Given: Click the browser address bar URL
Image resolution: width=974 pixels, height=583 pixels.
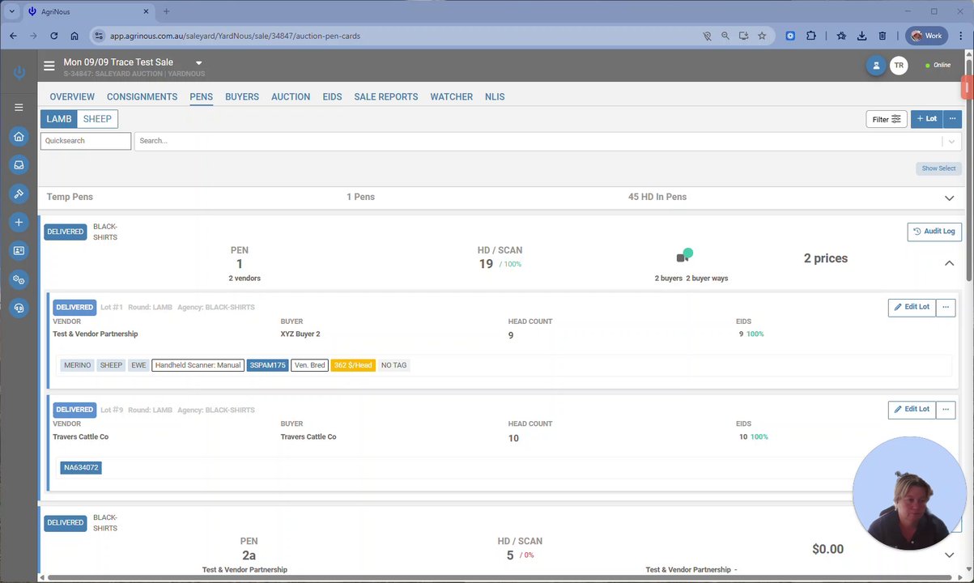Looking at the screenshot, I should (236, 36).
